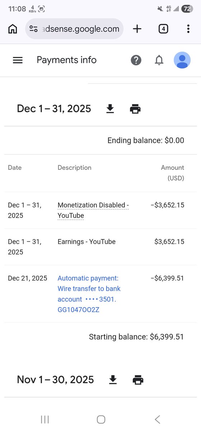The height and width of the screenshot is (432, 201).
Task: Select the Dec 21, 2025 date cell
Action: point(28,278)
